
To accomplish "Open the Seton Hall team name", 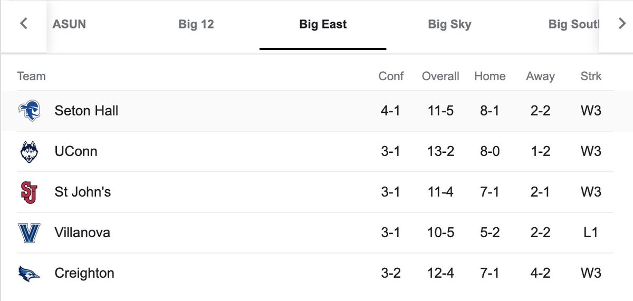I will [x=87, y=111].
